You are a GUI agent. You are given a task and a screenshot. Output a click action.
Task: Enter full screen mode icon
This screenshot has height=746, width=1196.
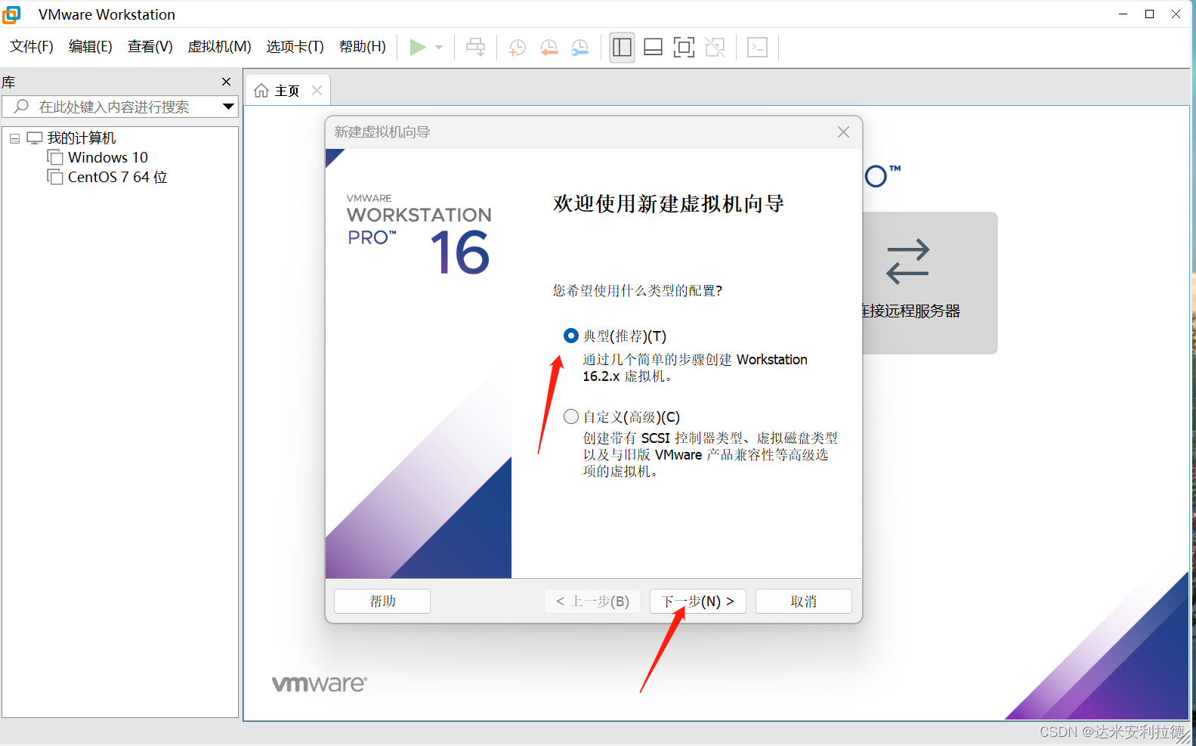[684, 48]
